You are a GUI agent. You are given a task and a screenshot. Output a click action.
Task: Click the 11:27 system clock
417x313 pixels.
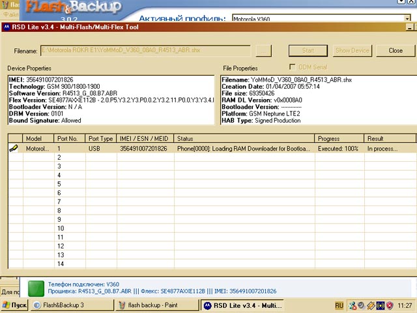click(x=405, y=305)
